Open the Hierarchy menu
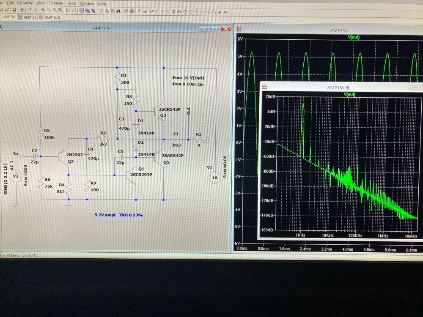This screenshot has width=423, height=317. (25, 3)
